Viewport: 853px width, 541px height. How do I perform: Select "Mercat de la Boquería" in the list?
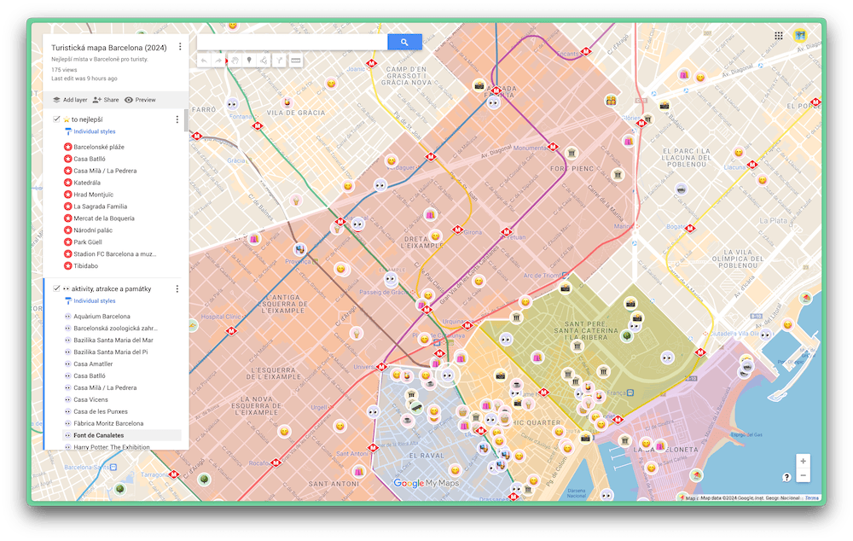pyautogui.click(x=104, y=218)
